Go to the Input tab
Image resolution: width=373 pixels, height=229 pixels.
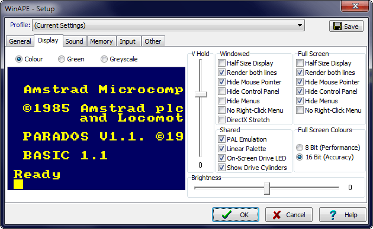click(127, 41)
